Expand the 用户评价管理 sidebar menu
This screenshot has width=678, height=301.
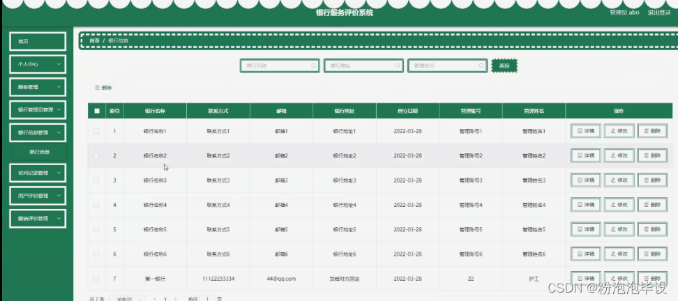pos(38,196)
